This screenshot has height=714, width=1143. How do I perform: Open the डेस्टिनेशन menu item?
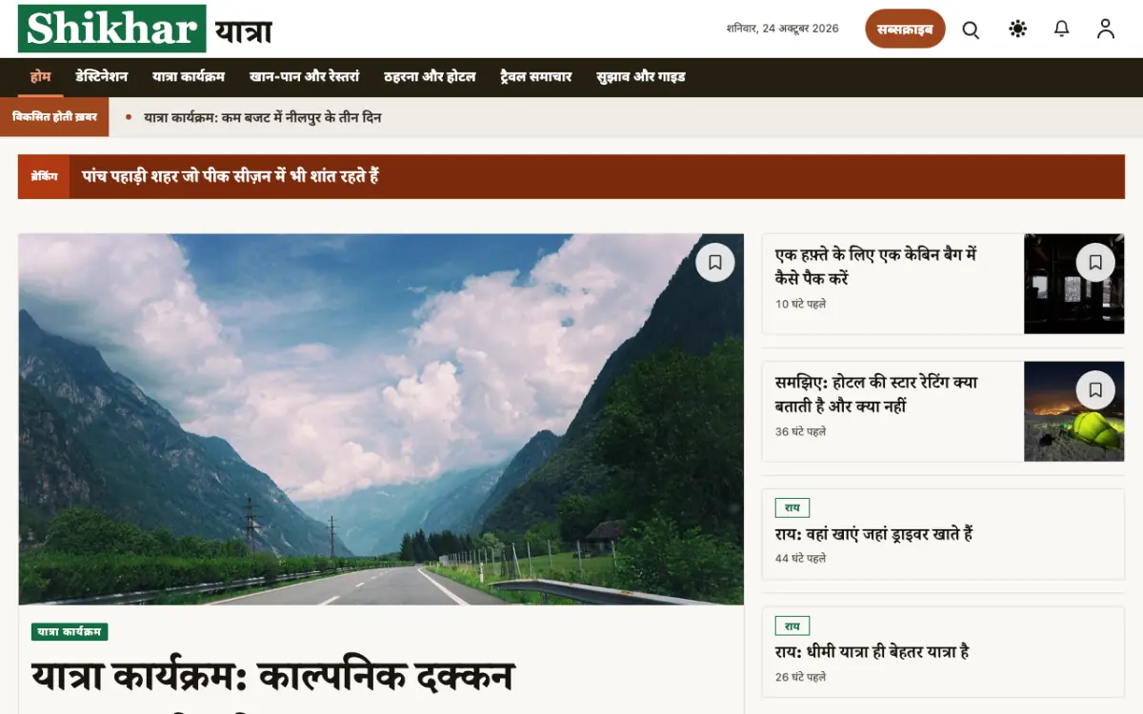[102, 77]
